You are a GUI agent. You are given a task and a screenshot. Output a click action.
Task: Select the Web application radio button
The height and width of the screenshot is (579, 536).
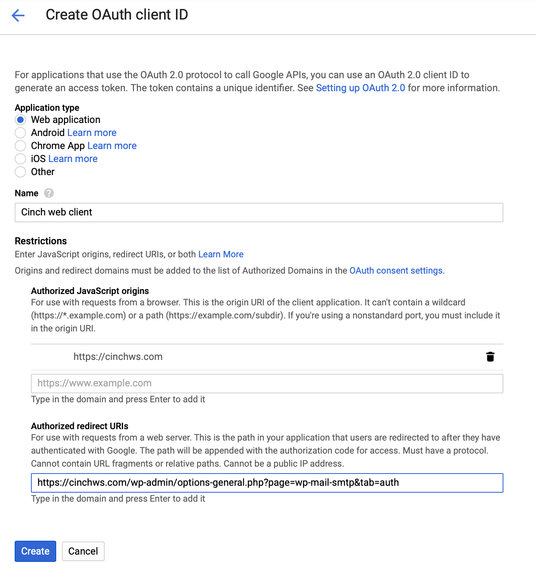[20, 120]
